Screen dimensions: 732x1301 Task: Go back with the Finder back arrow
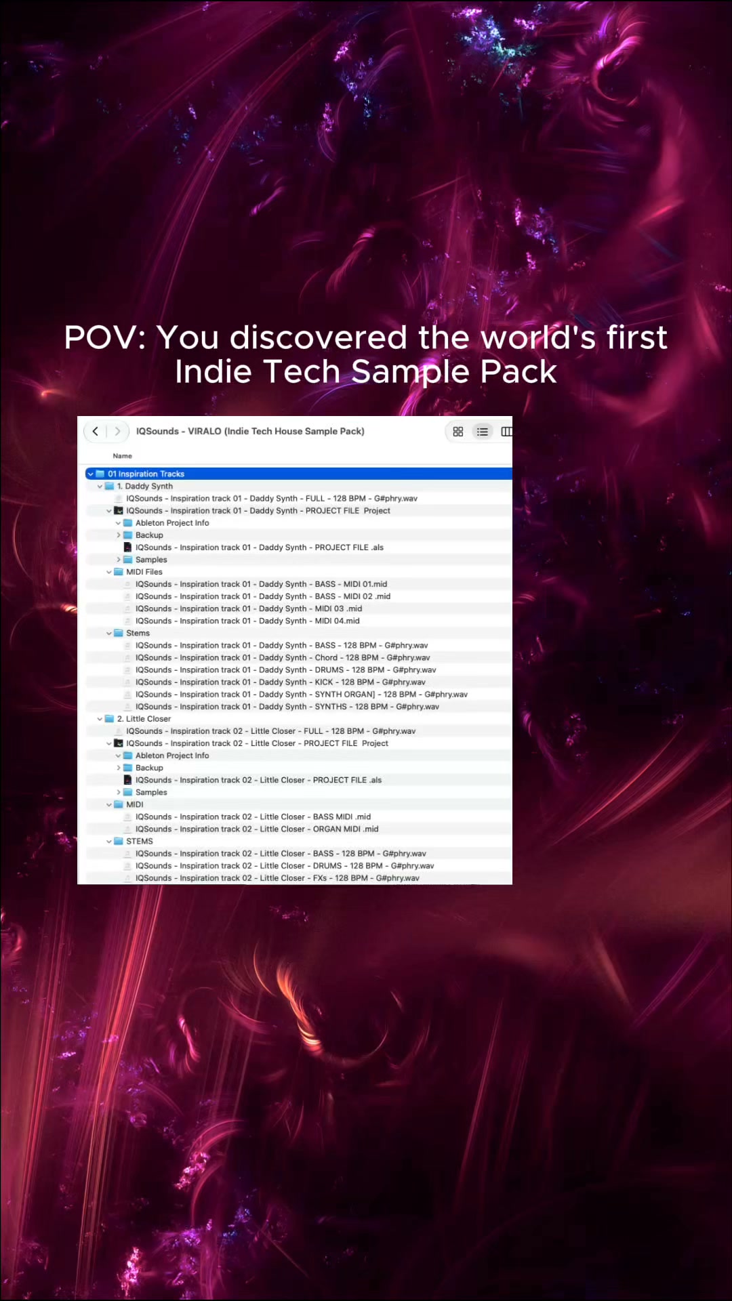[x=96, y=432]
